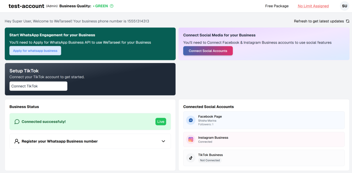Image resolution: width=352 pixels, height=173 pixels.
Task: Click the Business Quality help question mark icon
Action: tap(112, 6)
